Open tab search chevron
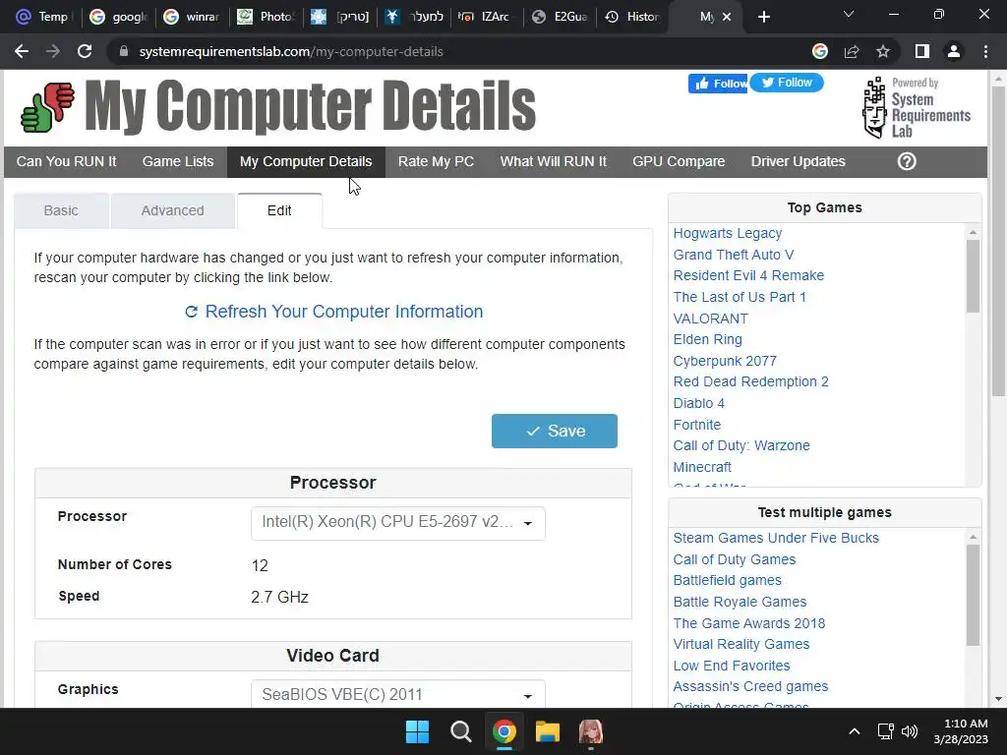 849,14
